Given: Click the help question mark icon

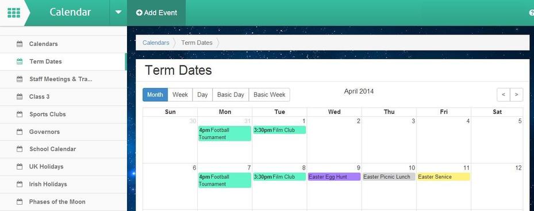Looking at the screenshot, I should [x=531, y=13].
